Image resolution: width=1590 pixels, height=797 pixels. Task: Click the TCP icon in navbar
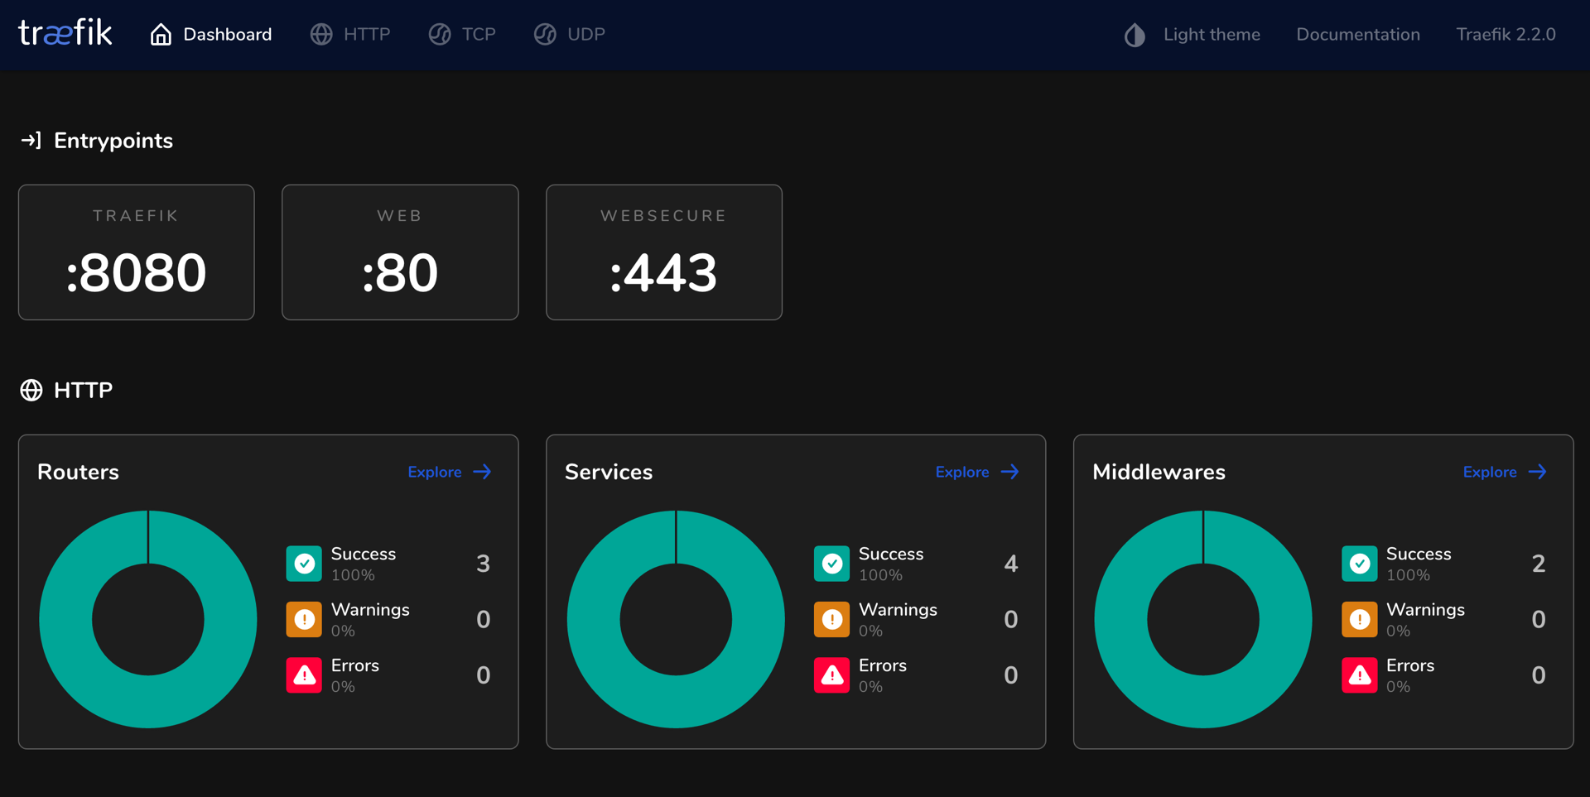tap(440, 35)
